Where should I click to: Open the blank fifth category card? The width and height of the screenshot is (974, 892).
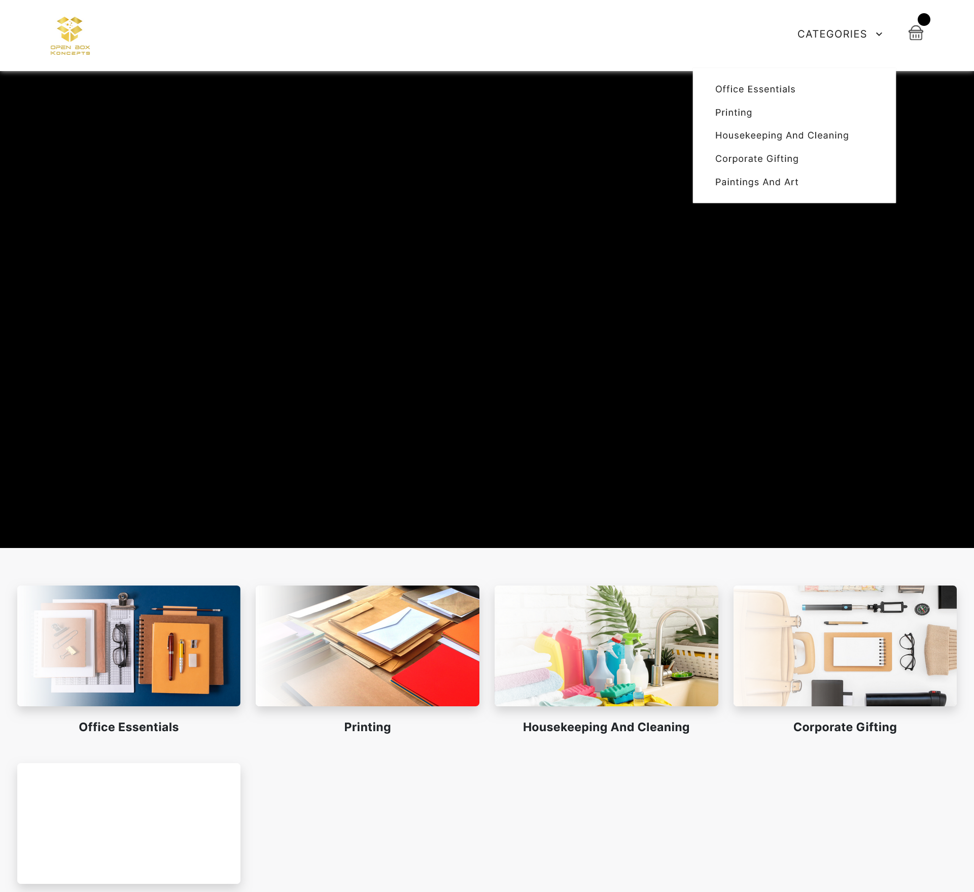coord(129,823)
